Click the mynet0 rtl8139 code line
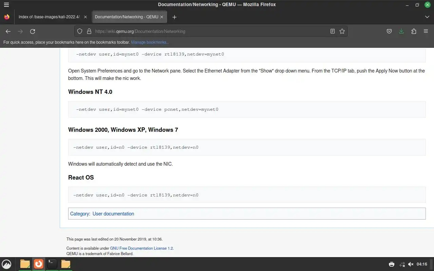Screen dimensions: 434x271 [x=150, y=54]
